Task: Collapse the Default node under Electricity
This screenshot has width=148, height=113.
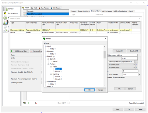Action: coord(48,59)
